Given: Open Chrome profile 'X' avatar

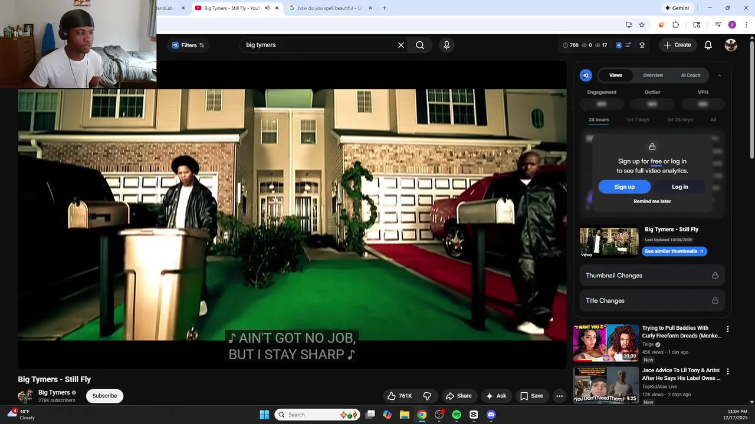Looking at the screenshot, I should point(732,25).
